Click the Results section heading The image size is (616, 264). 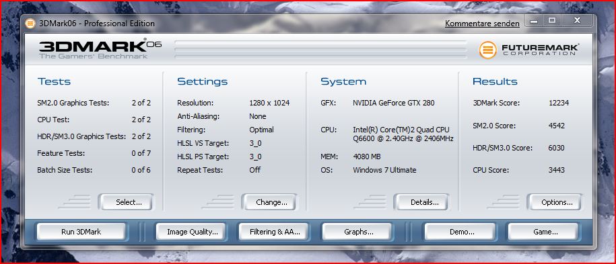495,81
